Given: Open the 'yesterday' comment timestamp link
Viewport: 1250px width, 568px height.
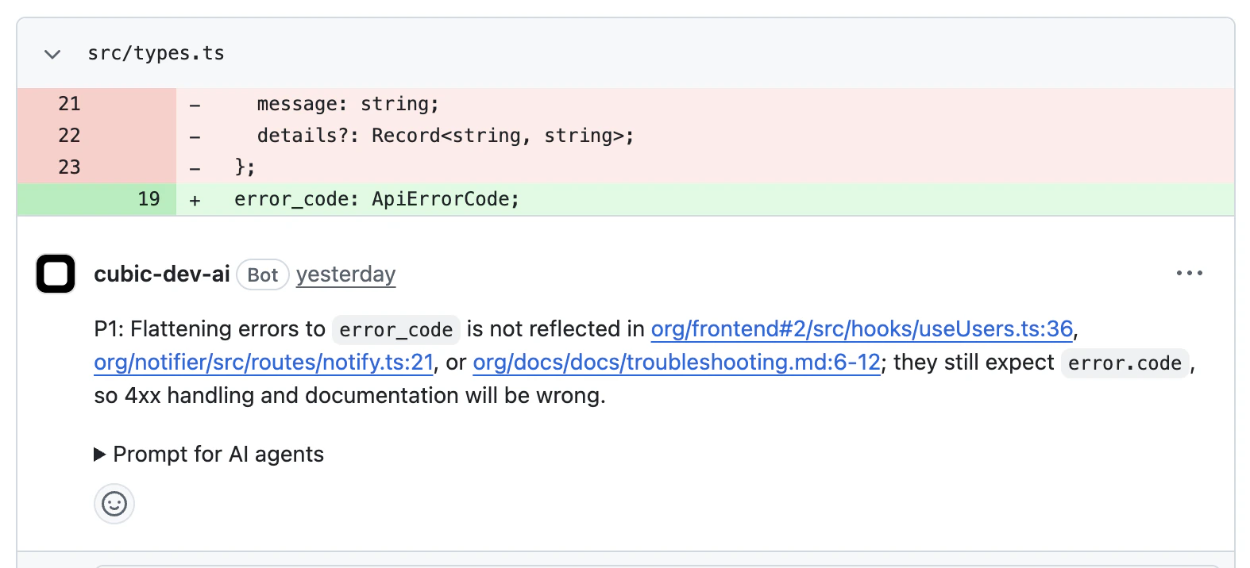Looking at the screenshot, I should coord(345,274).
